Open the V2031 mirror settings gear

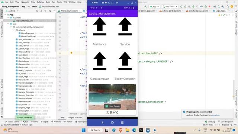(117, 3)
